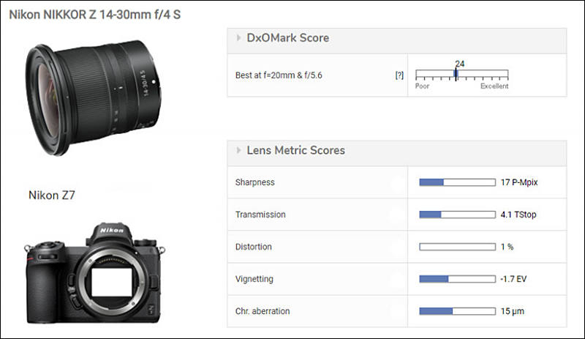This screenshot has width=585, height=339.
Task: Click the Distortion row label
Action: (253, 247)
